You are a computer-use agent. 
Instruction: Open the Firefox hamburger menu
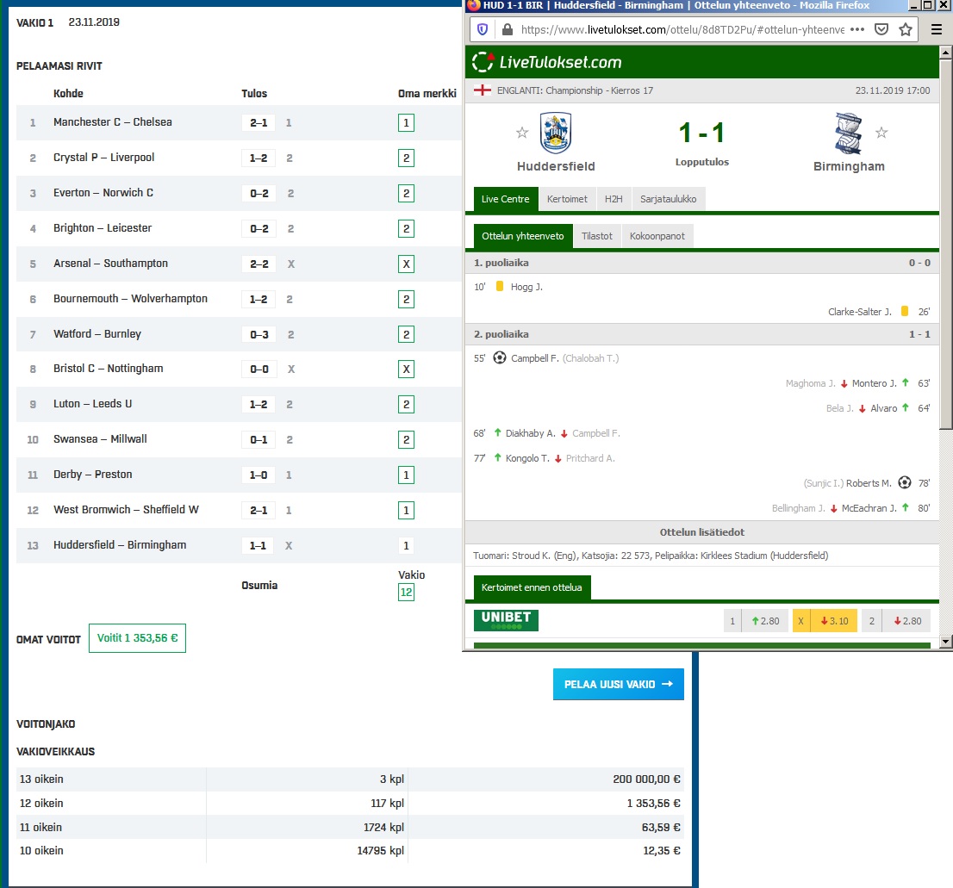tap(937, 29)
